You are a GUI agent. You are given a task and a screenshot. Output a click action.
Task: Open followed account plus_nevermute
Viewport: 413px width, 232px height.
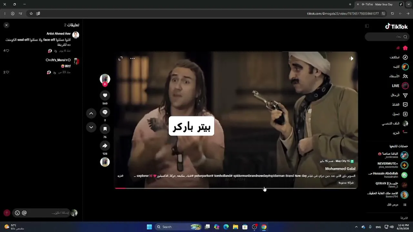[x=393, y=165]
